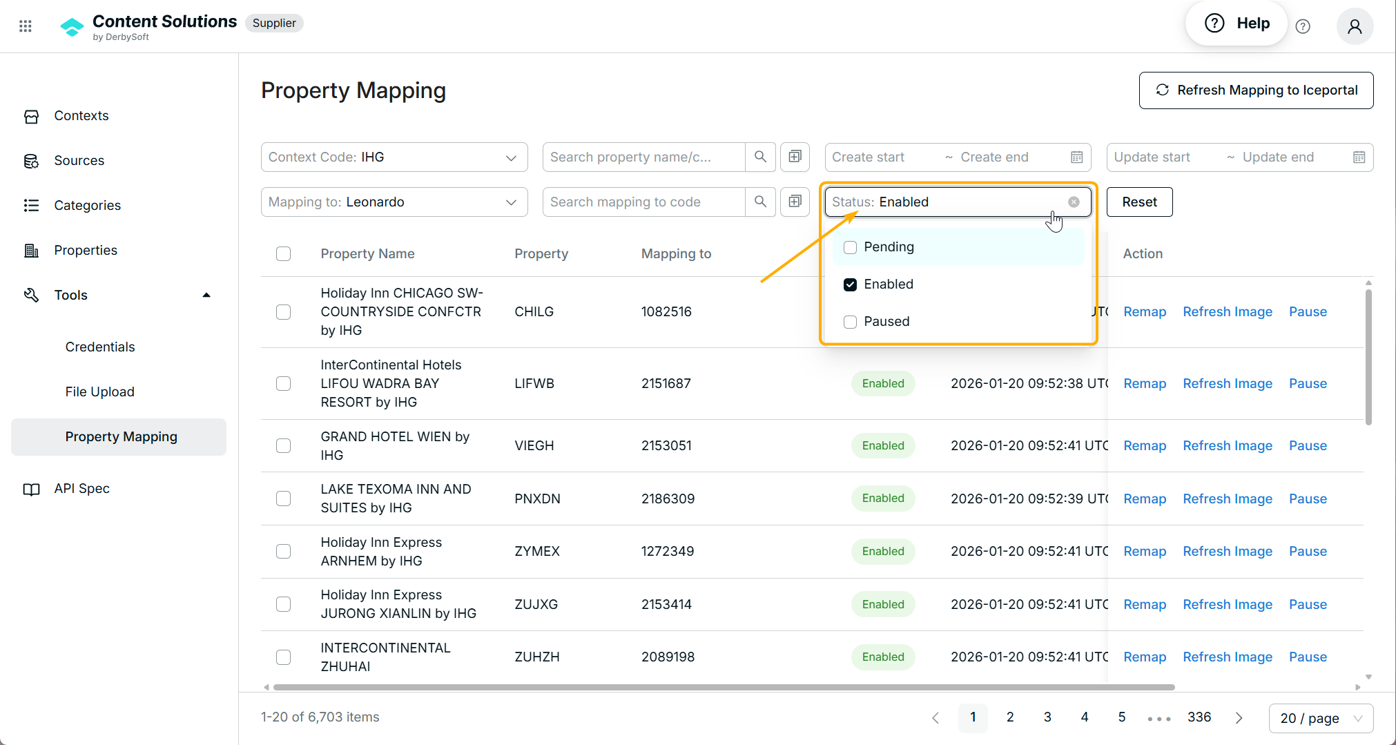Click the search icon for mapping code
This screenshot has width=1396, height=745.
click(x=760, y=202)
